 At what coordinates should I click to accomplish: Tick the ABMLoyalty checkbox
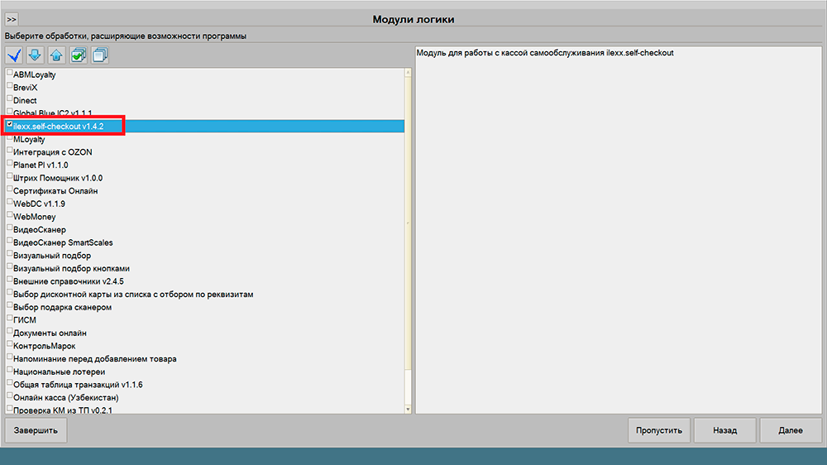(x=9, y=73)
